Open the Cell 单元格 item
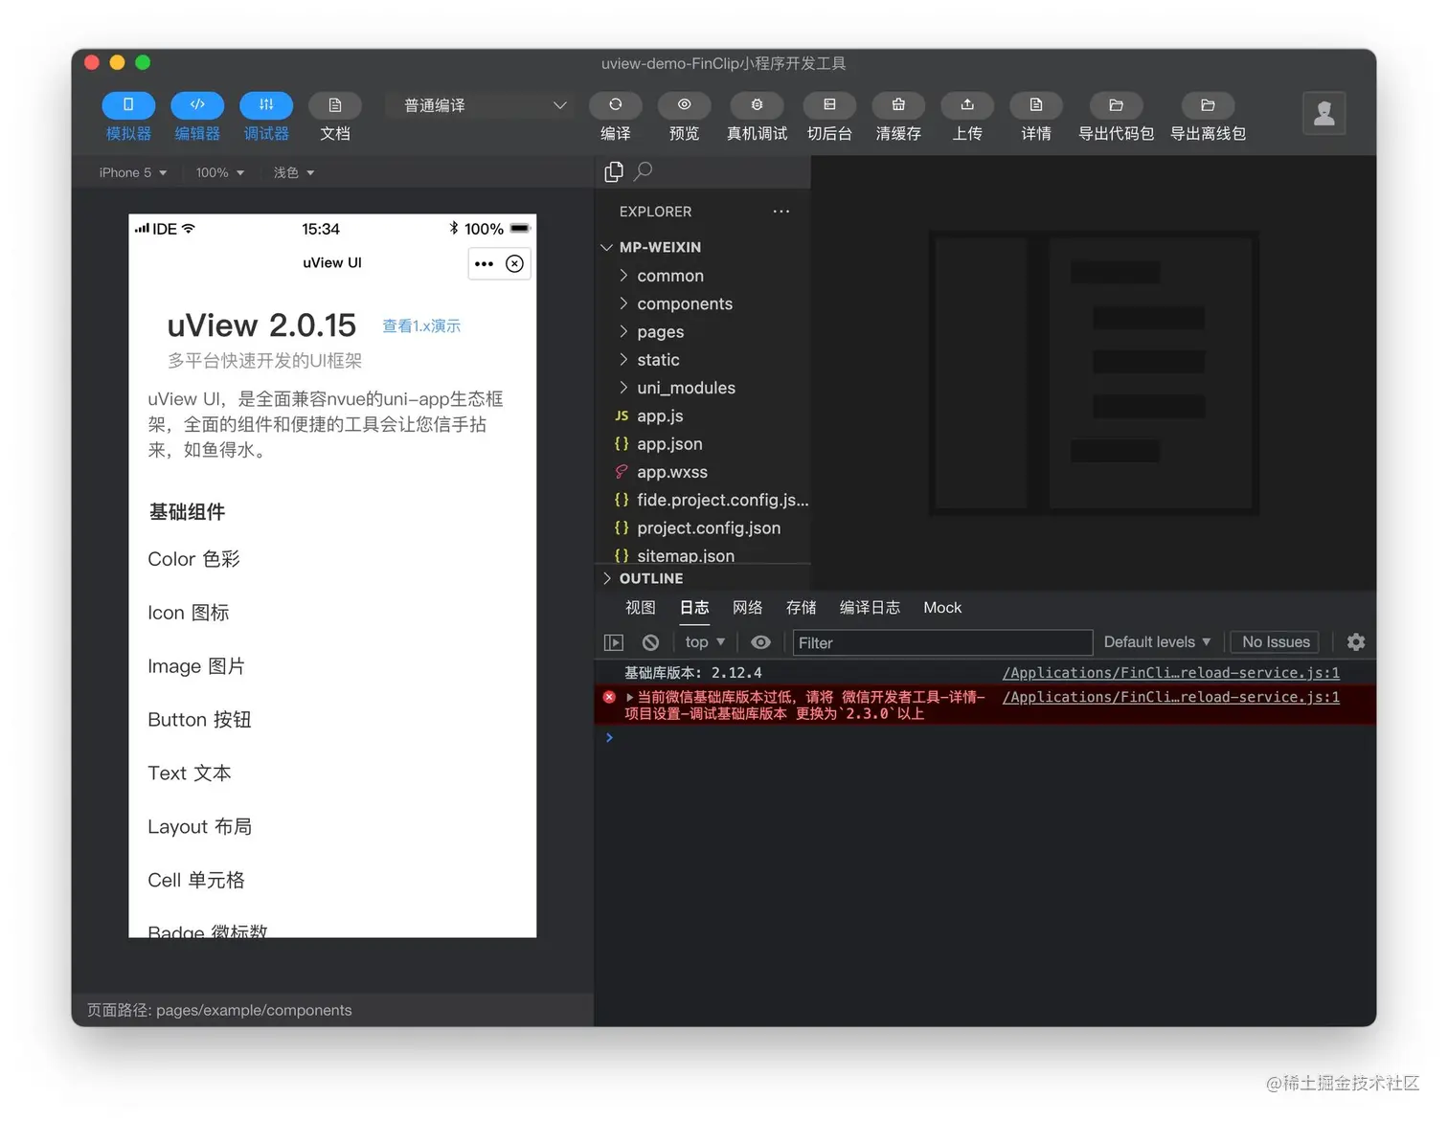This screenshot has height=1121, width=1448. (332, 881)
